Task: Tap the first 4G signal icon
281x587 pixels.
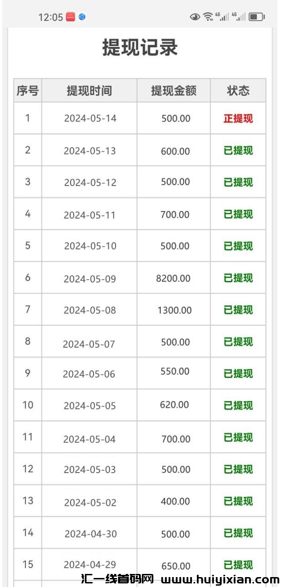Action: point(222,17)
